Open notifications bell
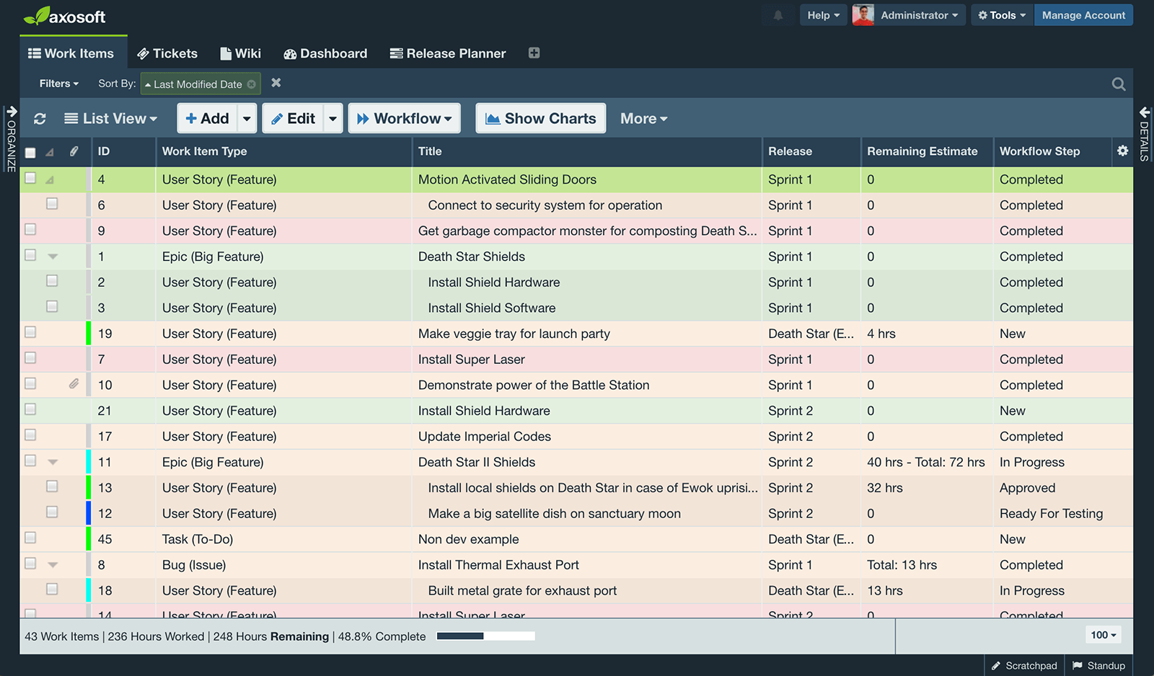This screenshot has width=1154, height=676. [x=778, y=15]
